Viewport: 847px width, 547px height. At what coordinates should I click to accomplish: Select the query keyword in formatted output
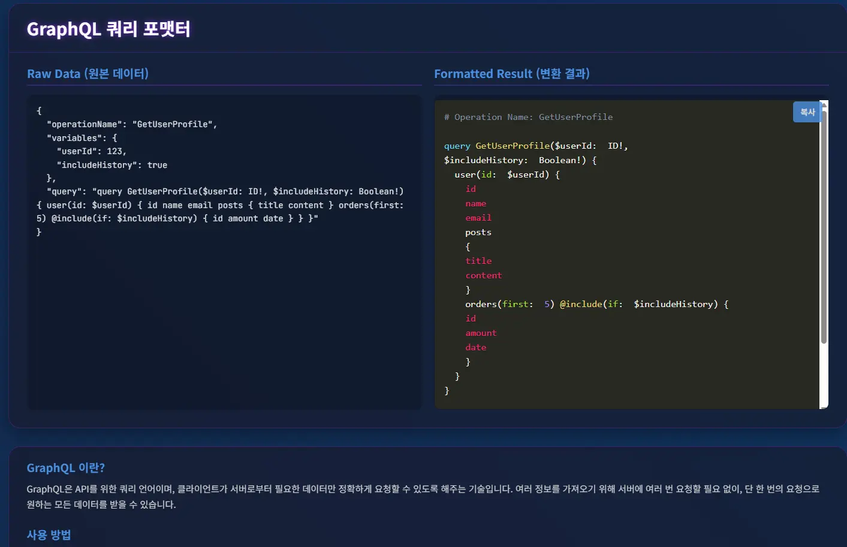click(x=457, y=145)
